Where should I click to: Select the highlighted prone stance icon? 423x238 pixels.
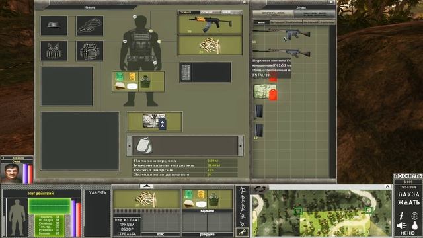tap(243, 232)
